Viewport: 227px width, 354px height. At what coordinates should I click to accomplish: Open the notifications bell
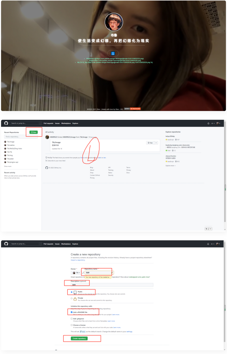(x=209, y=123)
